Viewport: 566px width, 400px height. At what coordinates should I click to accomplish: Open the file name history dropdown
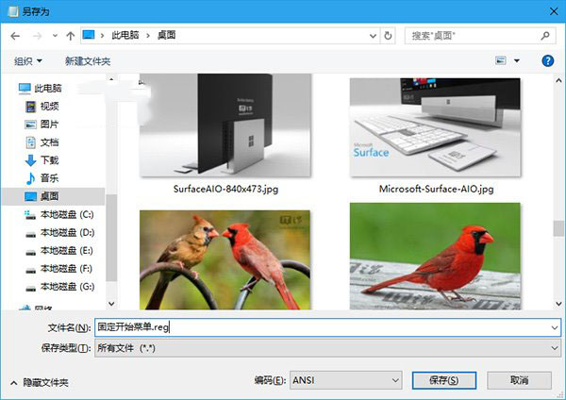coord(554,327)
